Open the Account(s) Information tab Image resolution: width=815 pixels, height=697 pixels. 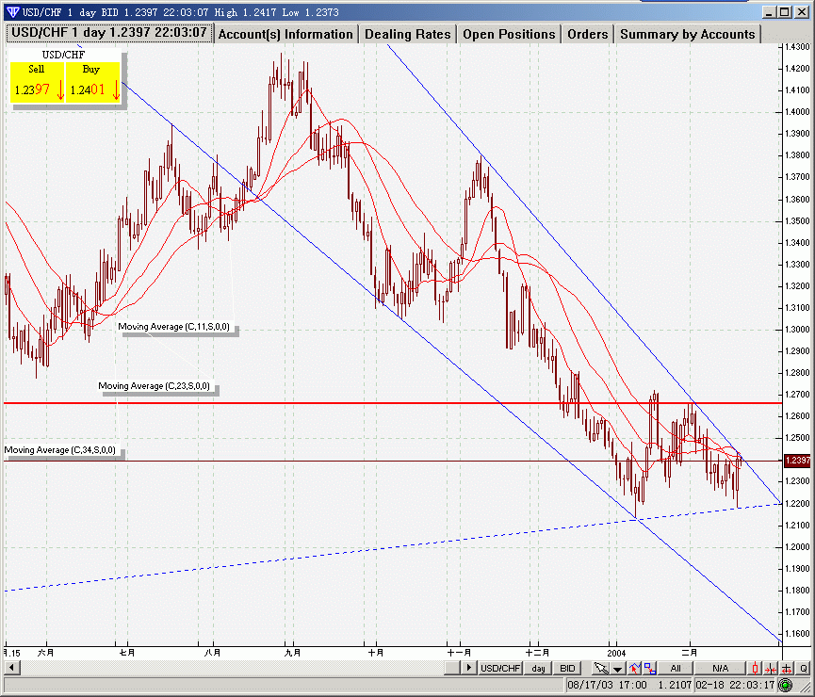pyautogui.click(x=285, y=34)
